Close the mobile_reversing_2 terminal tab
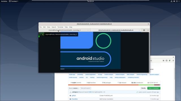Viewport: 181px width, 101px height. pos(88,30)
